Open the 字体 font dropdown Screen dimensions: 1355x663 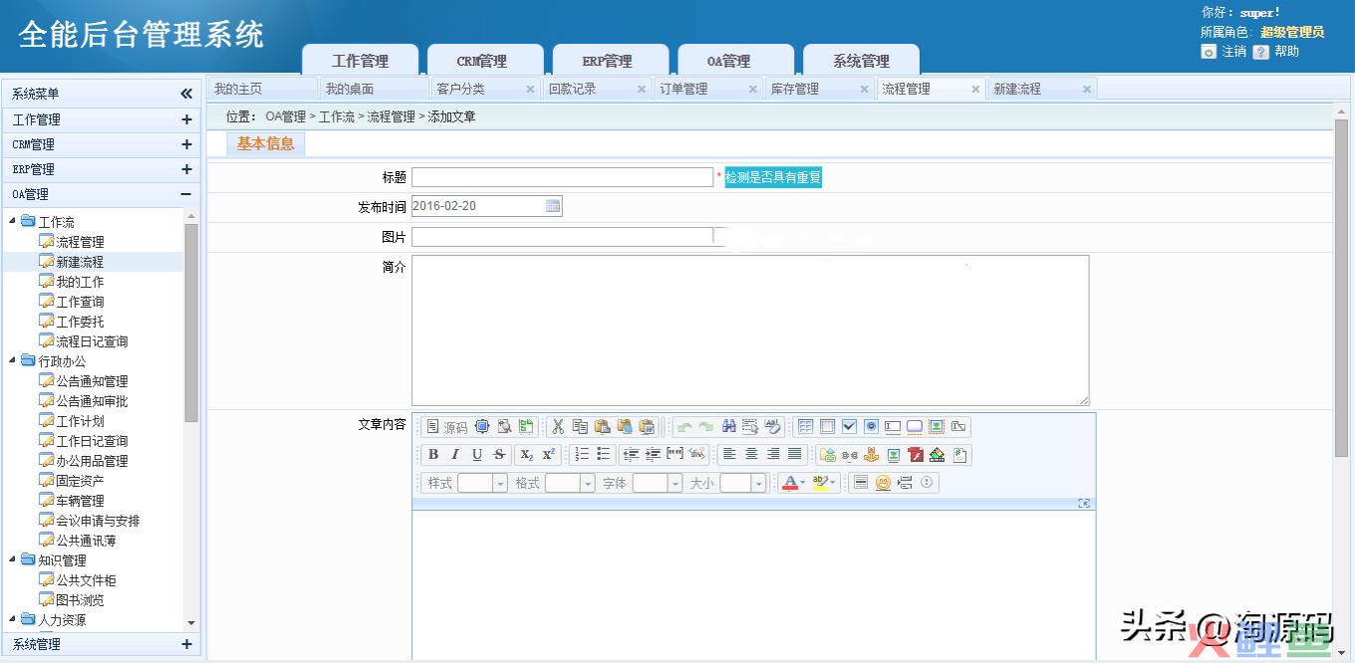659,483
